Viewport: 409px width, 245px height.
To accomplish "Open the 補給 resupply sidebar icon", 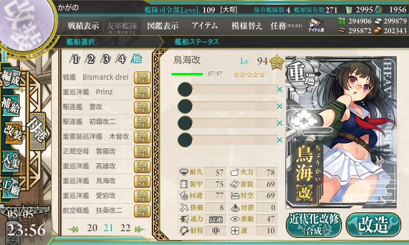I will point(11,105).
